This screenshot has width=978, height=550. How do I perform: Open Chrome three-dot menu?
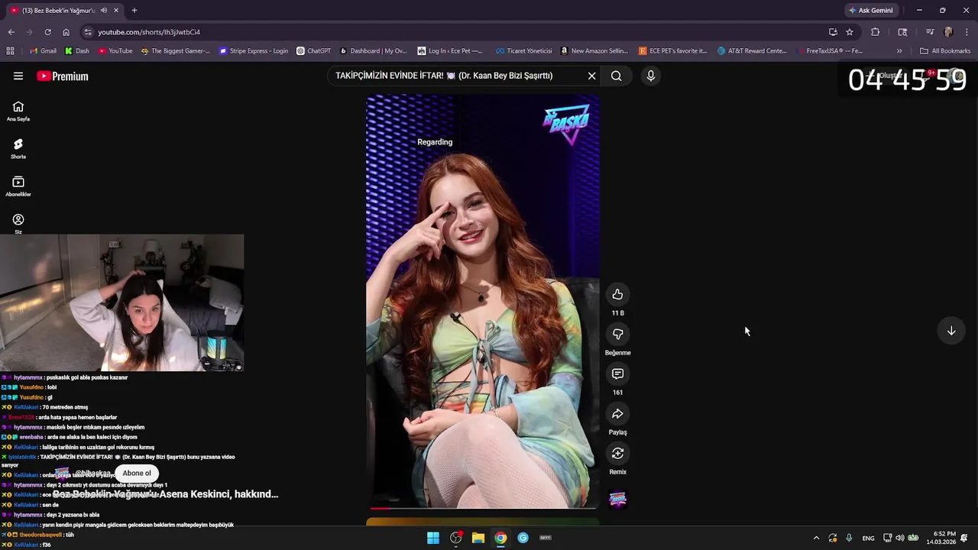966,32
